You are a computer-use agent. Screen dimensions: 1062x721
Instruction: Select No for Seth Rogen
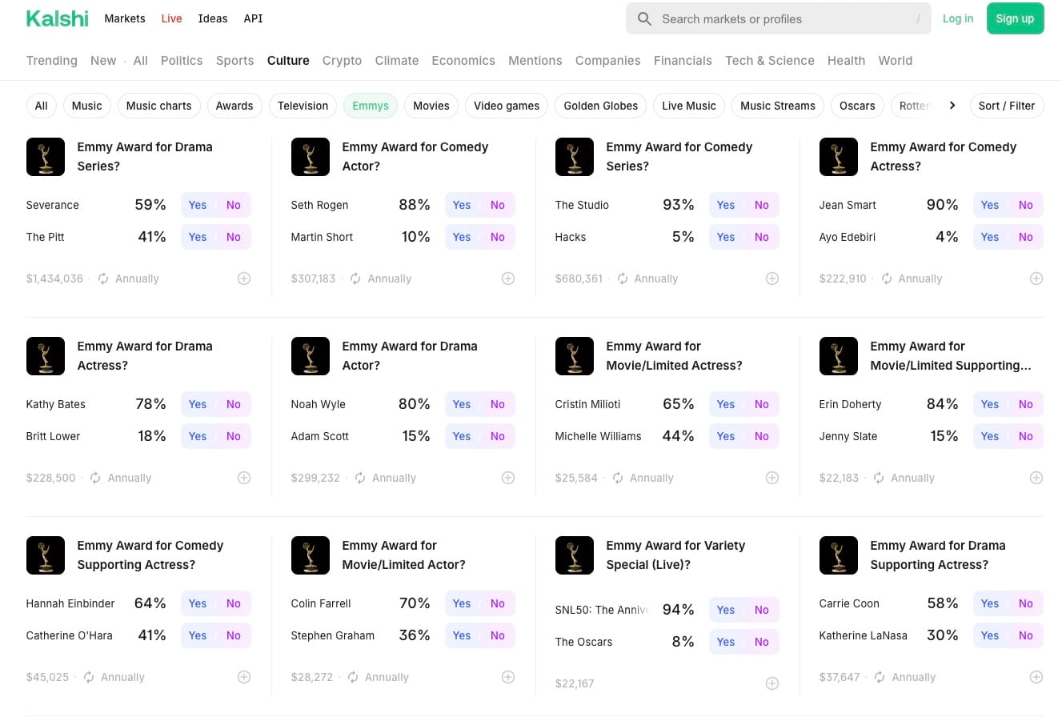point(498,205)
